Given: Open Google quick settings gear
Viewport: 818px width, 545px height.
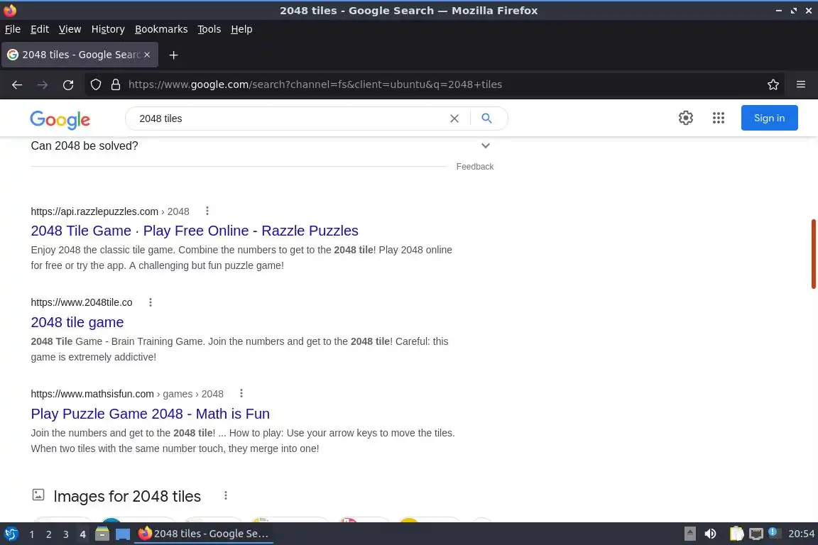Looking at the screenshot, I should pyautogui.click(x=686, y=118).
